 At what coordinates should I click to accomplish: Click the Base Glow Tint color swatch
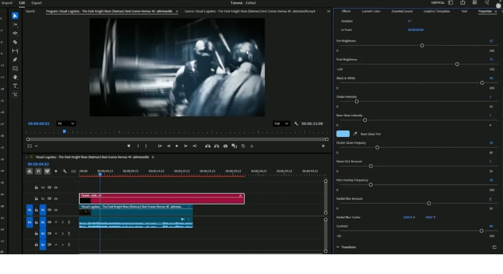pyautogui.click(x=342, y=134)
